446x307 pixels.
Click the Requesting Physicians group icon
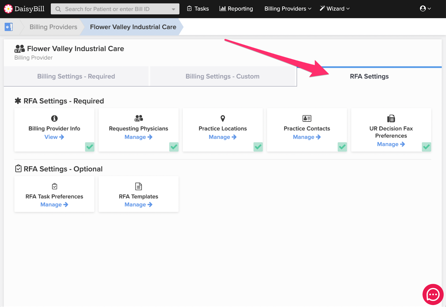pos(139,118)
